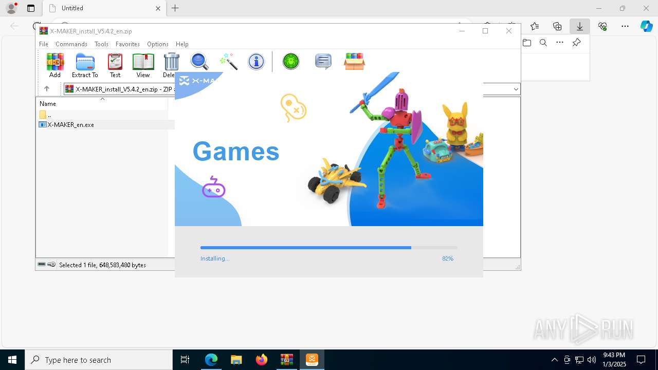Click the taskbar search box
The image size is (658, 370).
(99, 360)
